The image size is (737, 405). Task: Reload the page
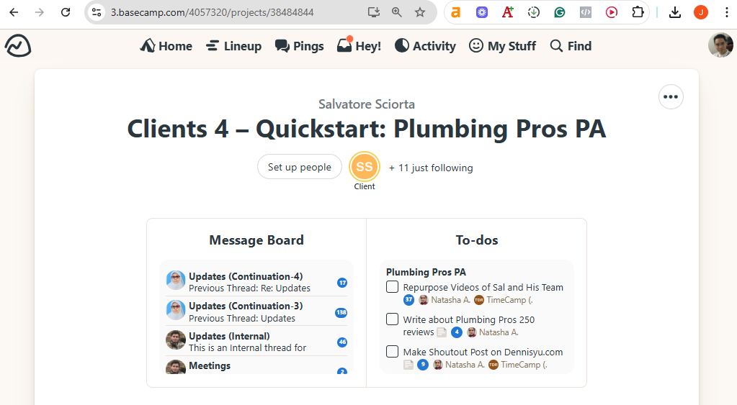pyautogui.click(x=66, y=12)
